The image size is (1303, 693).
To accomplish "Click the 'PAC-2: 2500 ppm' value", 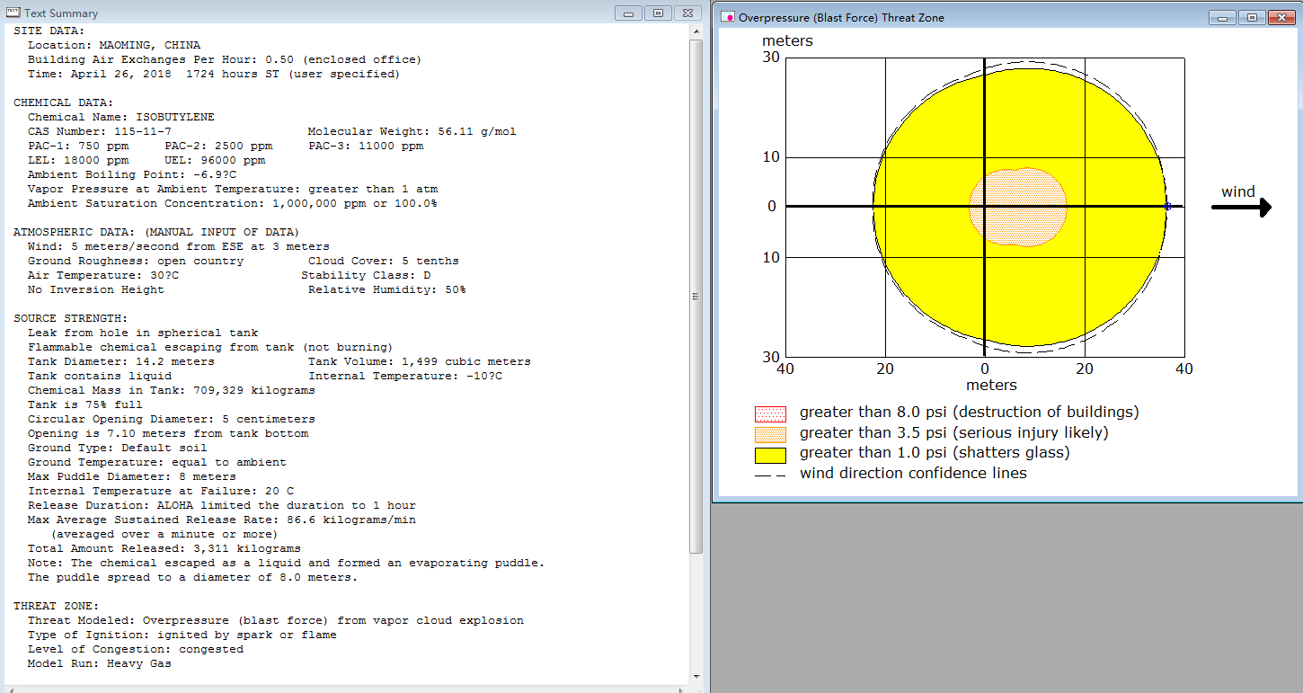I will (x=218, y=146).
